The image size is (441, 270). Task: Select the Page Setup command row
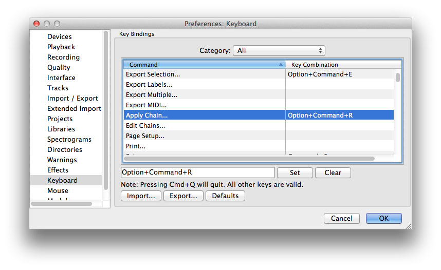(x=205, y=136)
